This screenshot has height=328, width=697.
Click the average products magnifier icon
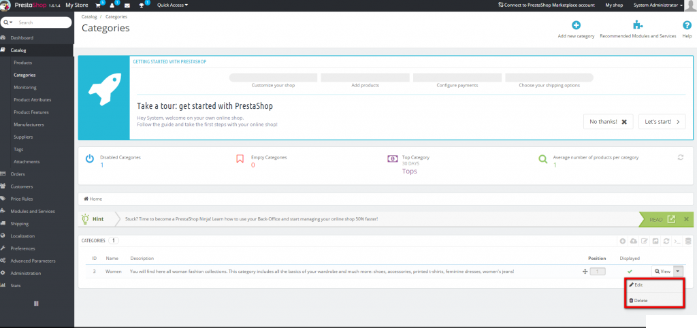(x=542, y=159)
